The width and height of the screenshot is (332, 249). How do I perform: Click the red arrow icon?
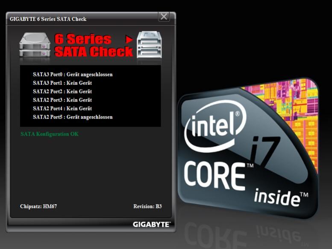(x=129, y=40)
